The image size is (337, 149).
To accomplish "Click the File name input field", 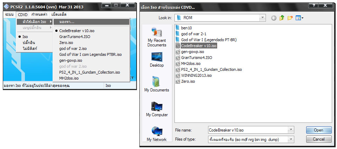I will 248,130.
